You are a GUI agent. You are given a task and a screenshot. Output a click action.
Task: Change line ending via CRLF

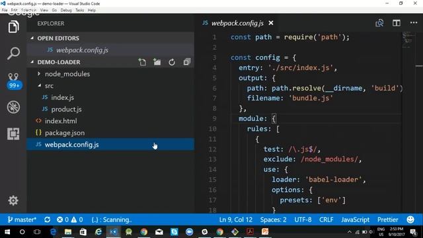(326, 219)
